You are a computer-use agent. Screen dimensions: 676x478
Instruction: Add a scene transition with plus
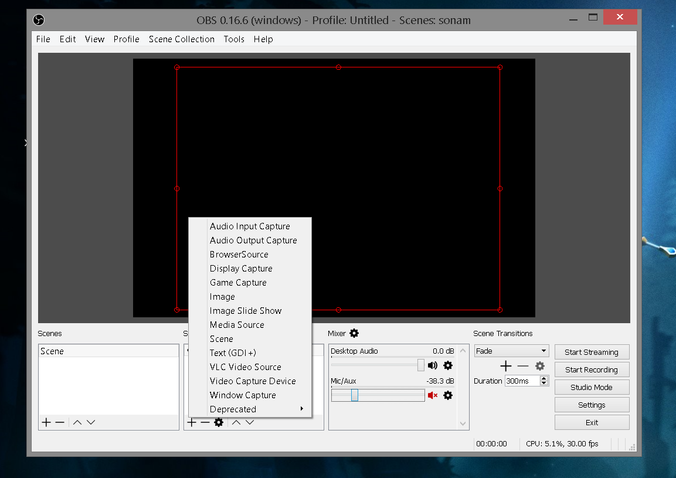tap(506, 366)
